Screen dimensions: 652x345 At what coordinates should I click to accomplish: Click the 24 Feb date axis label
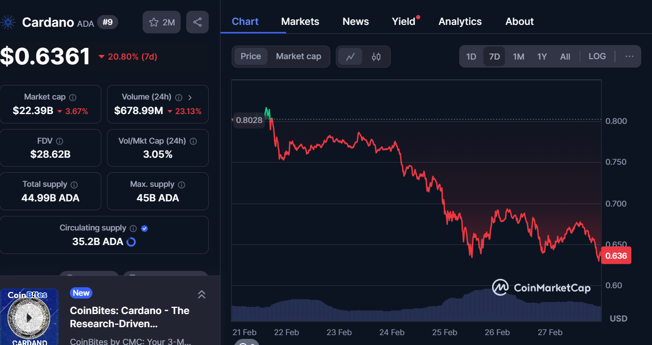coord(392,332)
